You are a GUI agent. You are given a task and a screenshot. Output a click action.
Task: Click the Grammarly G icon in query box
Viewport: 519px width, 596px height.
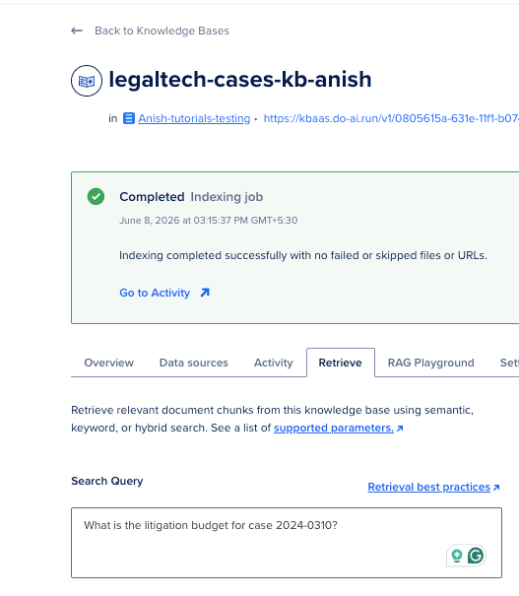476,556
